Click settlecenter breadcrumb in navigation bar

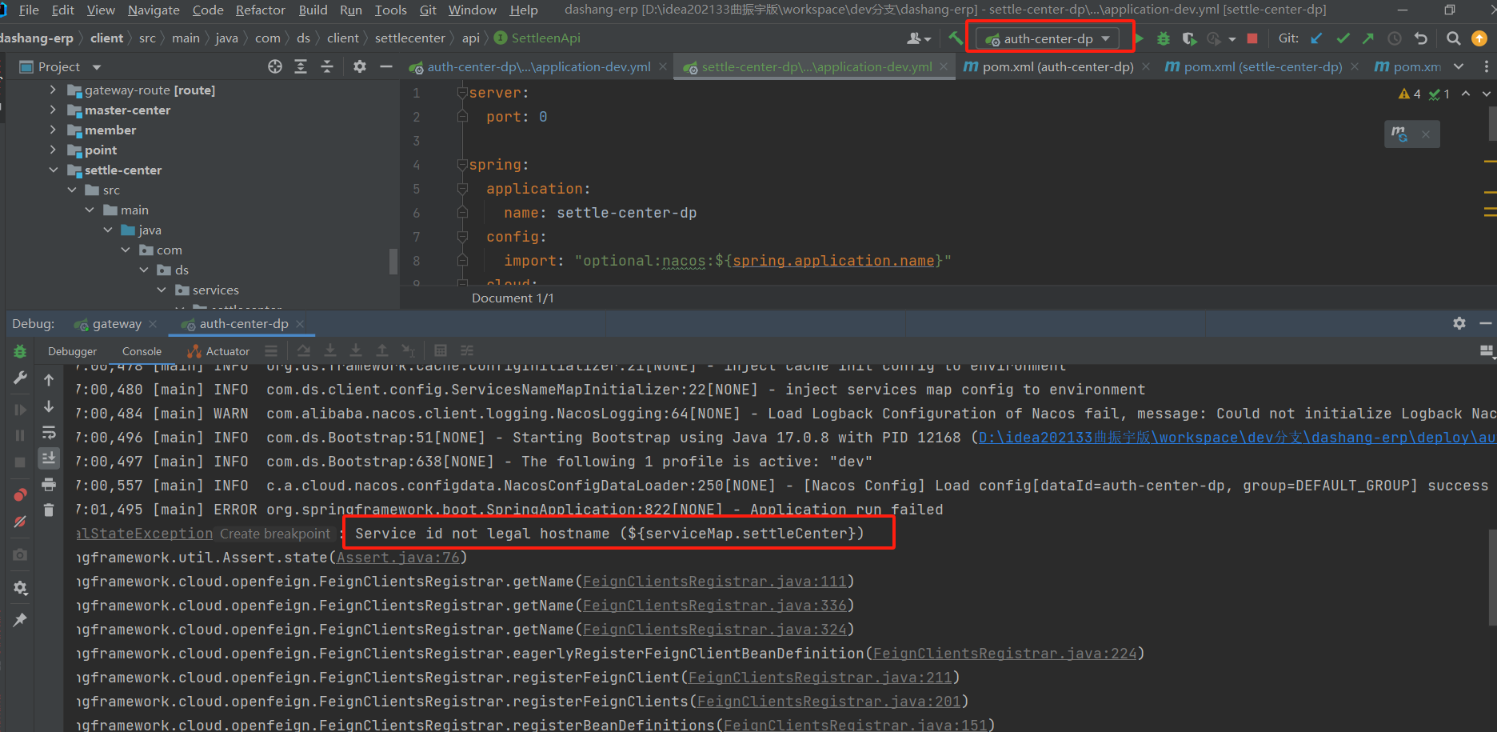(409, 38)
